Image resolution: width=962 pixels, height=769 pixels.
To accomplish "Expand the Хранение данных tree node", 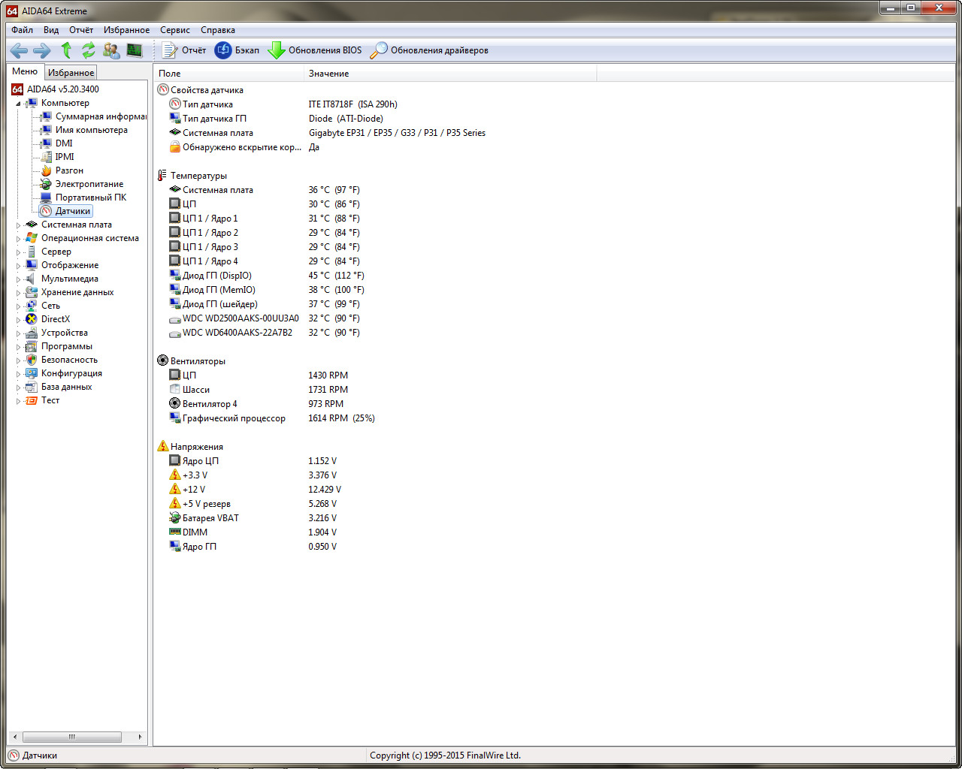I will pos(19,292).
